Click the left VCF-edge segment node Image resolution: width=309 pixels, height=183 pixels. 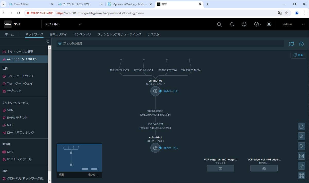pos(221,168)
